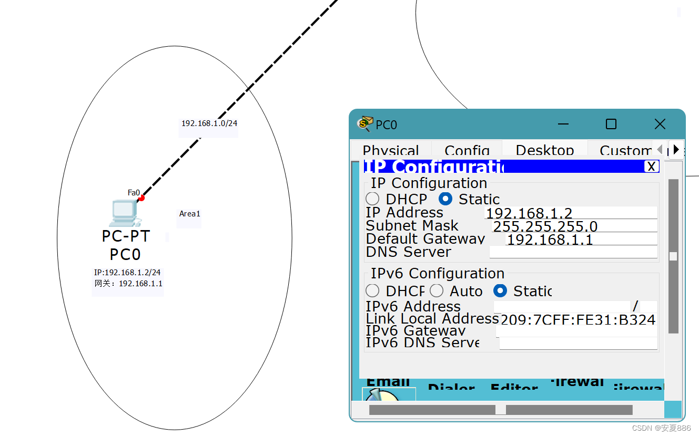
Task: Select DHCP for IPv6 Configuration
Action: pyautogui.click(x=372, y=290)
